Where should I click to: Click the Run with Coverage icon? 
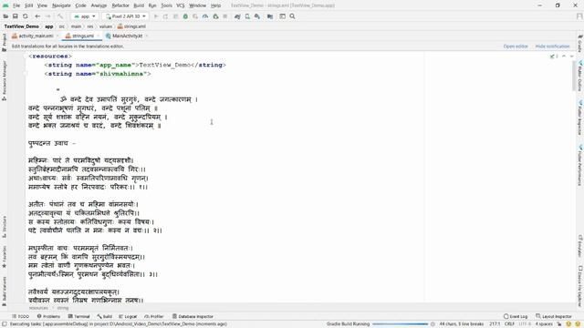pyautogui.click(x=195, y=16)
